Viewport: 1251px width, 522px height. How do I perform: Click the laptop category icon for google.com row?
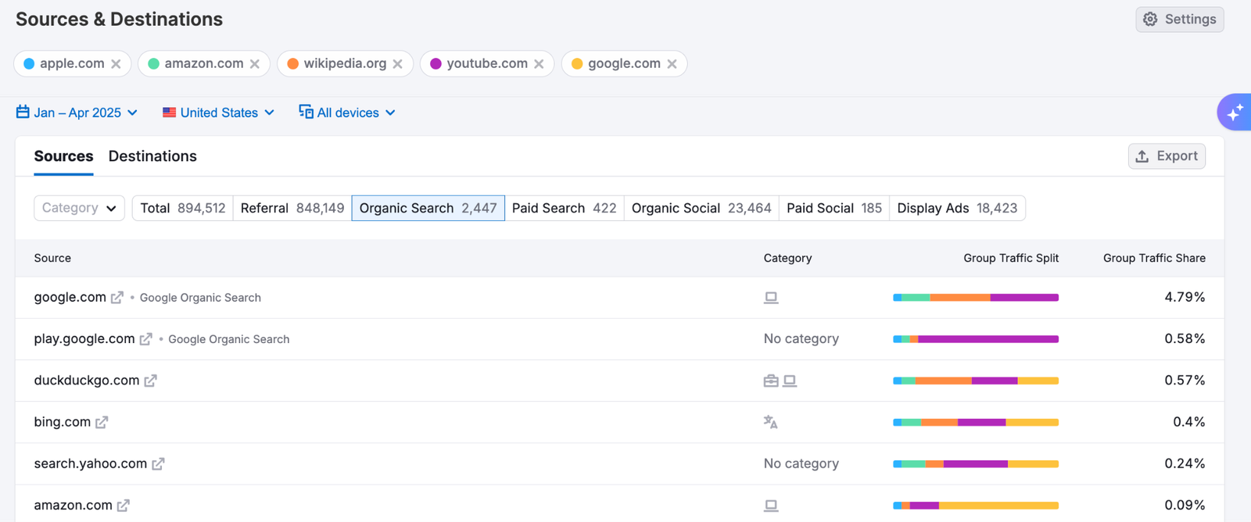771,298
